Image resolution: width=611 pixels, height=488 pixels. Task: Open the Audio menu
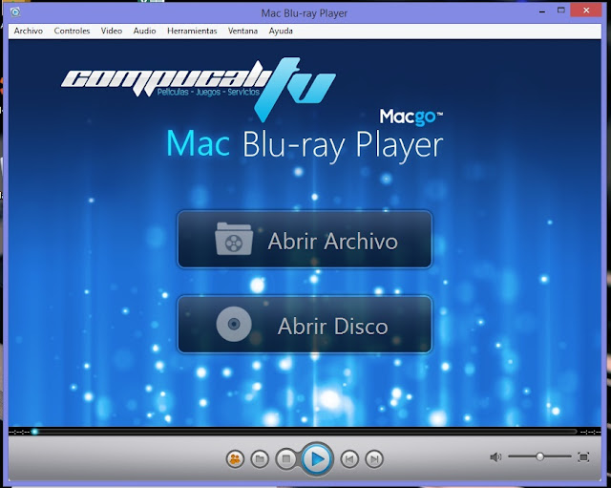point(144,31)
